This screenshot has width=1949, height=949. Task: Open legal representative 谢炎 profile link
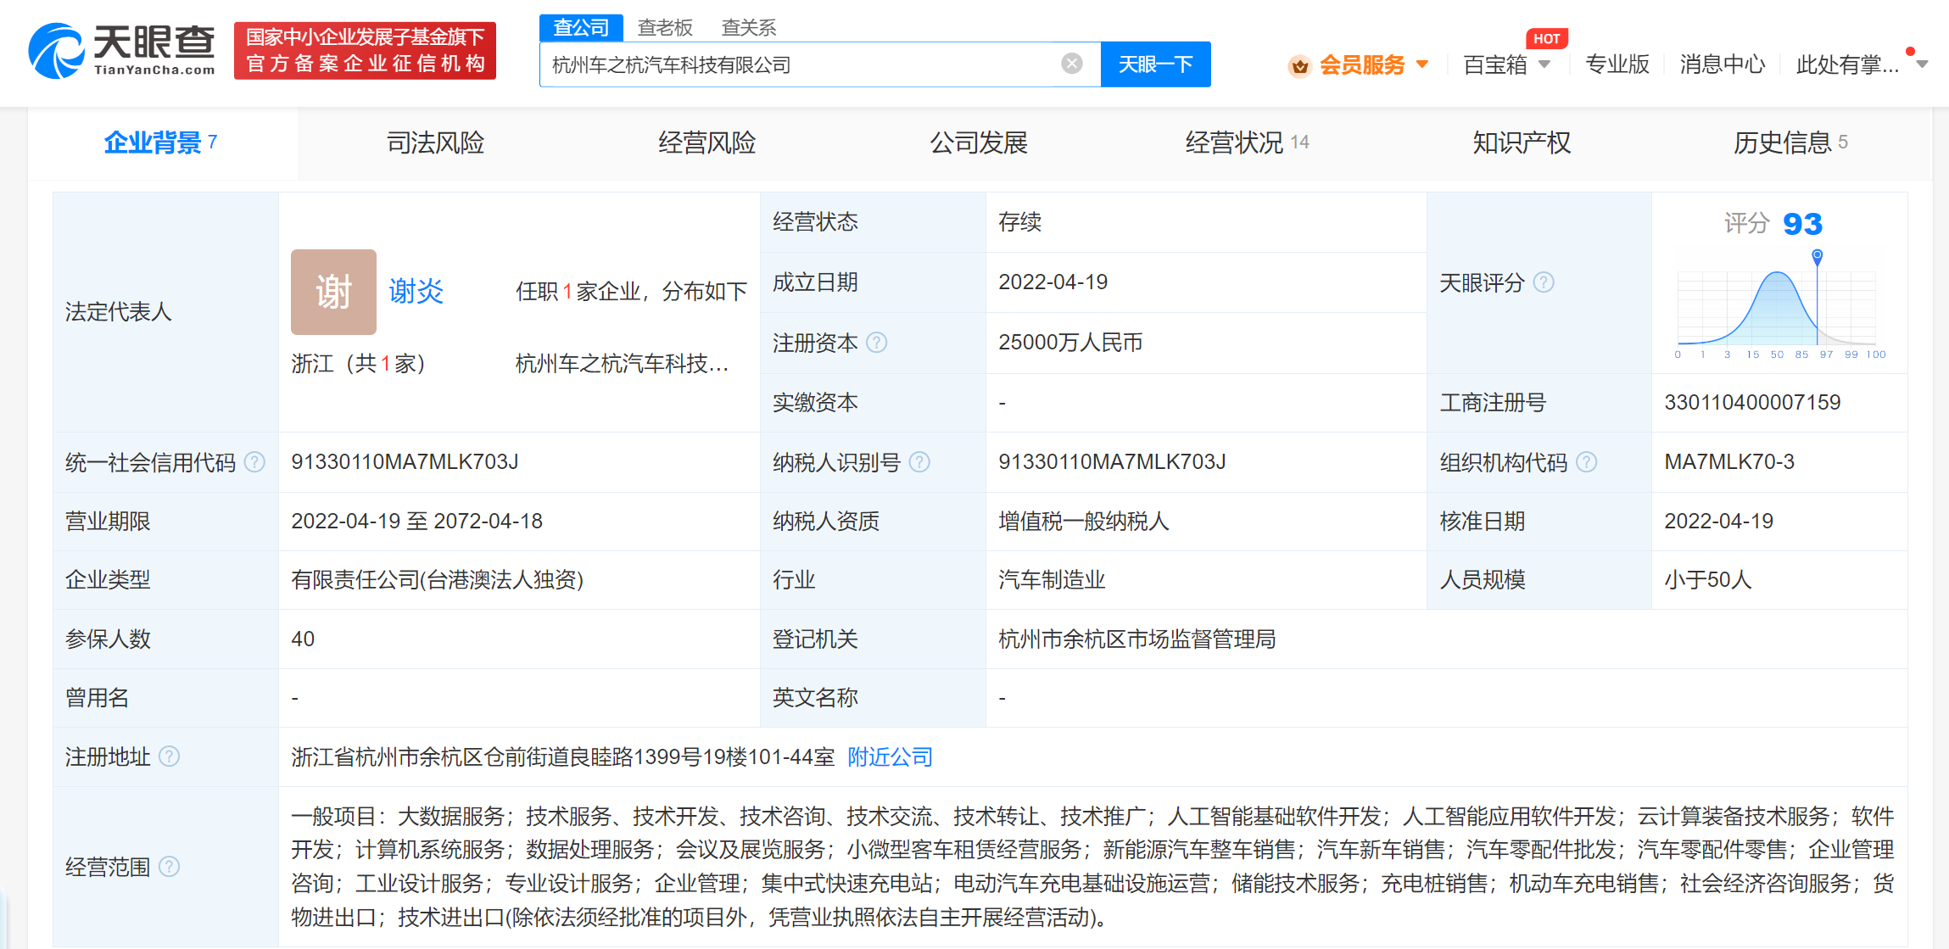(x=416, y=292)
